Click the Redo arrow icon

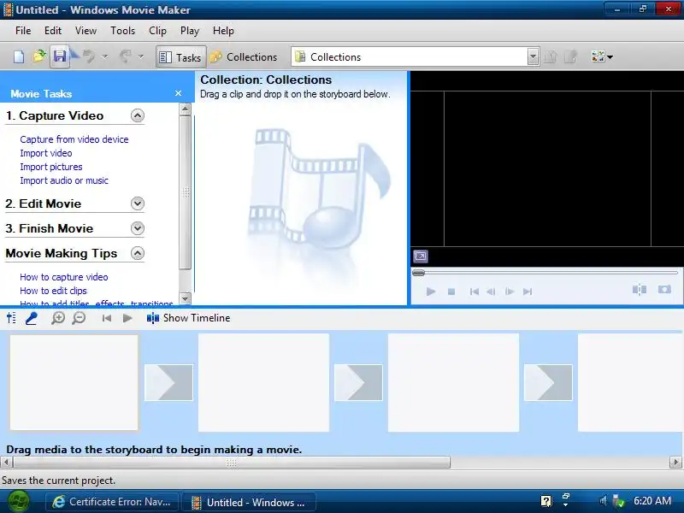click(x=125, y=56)
